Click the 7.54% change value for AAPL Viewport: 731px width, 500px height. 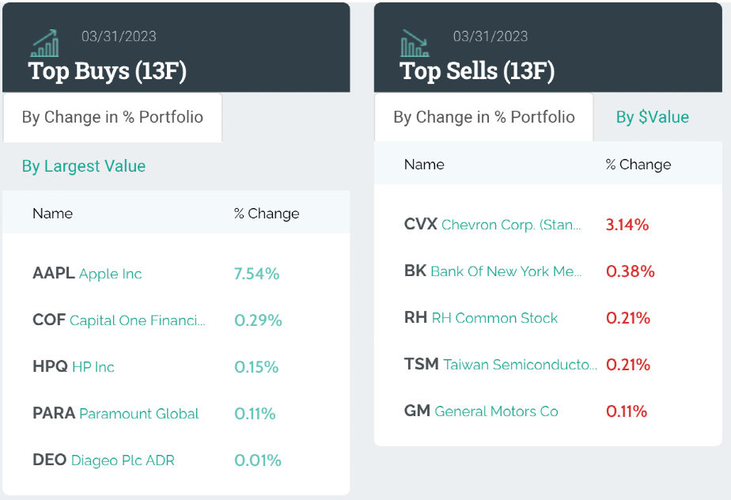(x=257, y=274)
